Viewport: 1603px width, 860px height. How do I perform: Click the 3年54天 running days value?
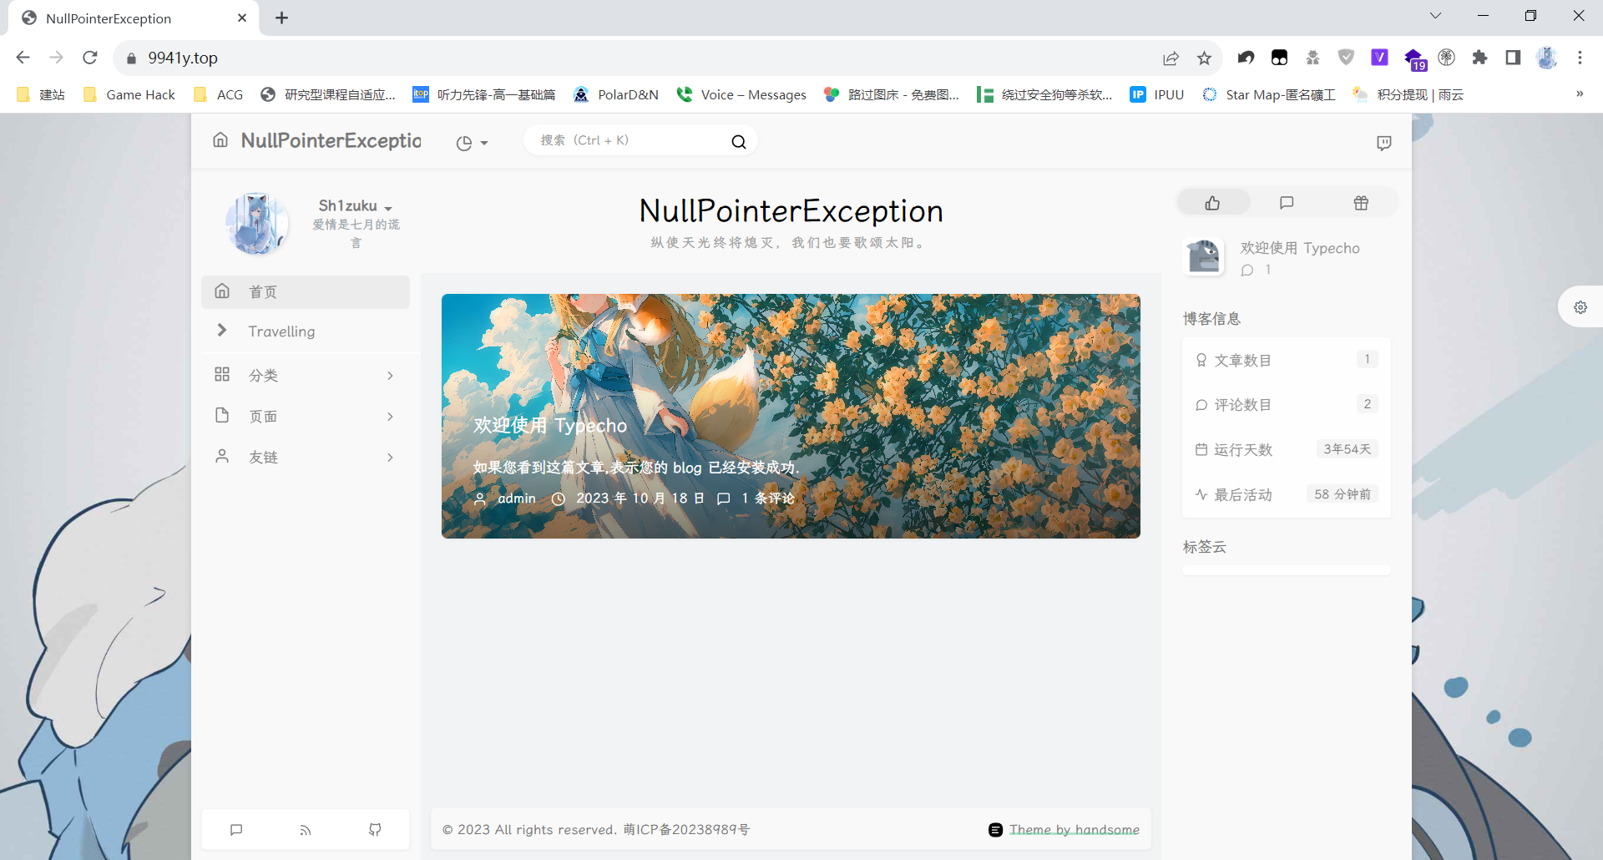tap(1347, 449)
